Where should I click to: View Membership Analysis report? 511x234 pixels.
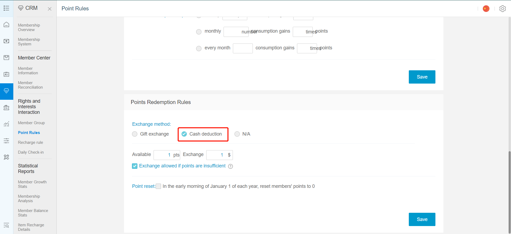click(29, 198)
